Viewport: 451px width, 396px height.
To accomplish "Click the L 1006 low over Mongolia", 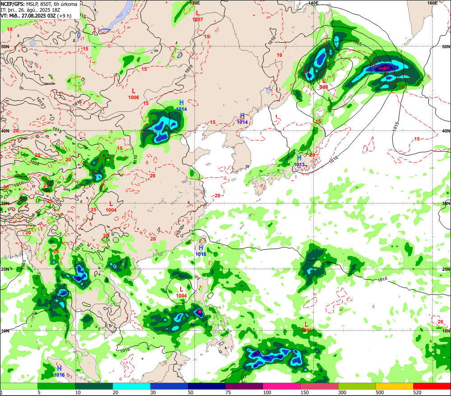I will pyautogui.click(x=133, y=94).
